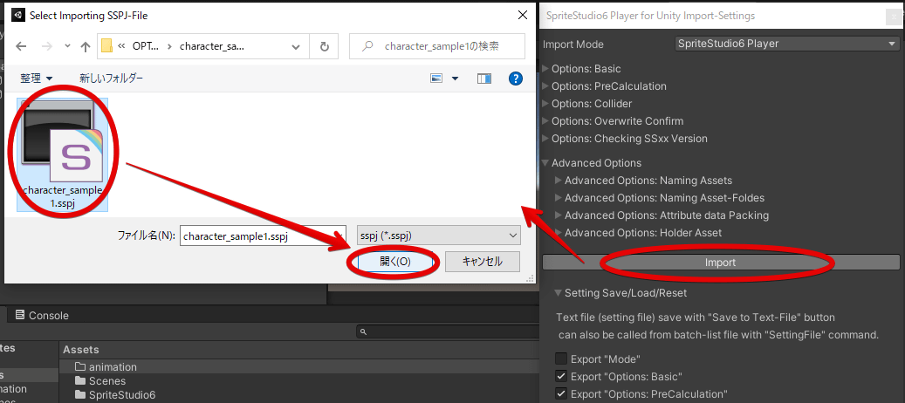Change the file view mode icon
The height and width of the screenshot is (403, 905).
[436, 79]
